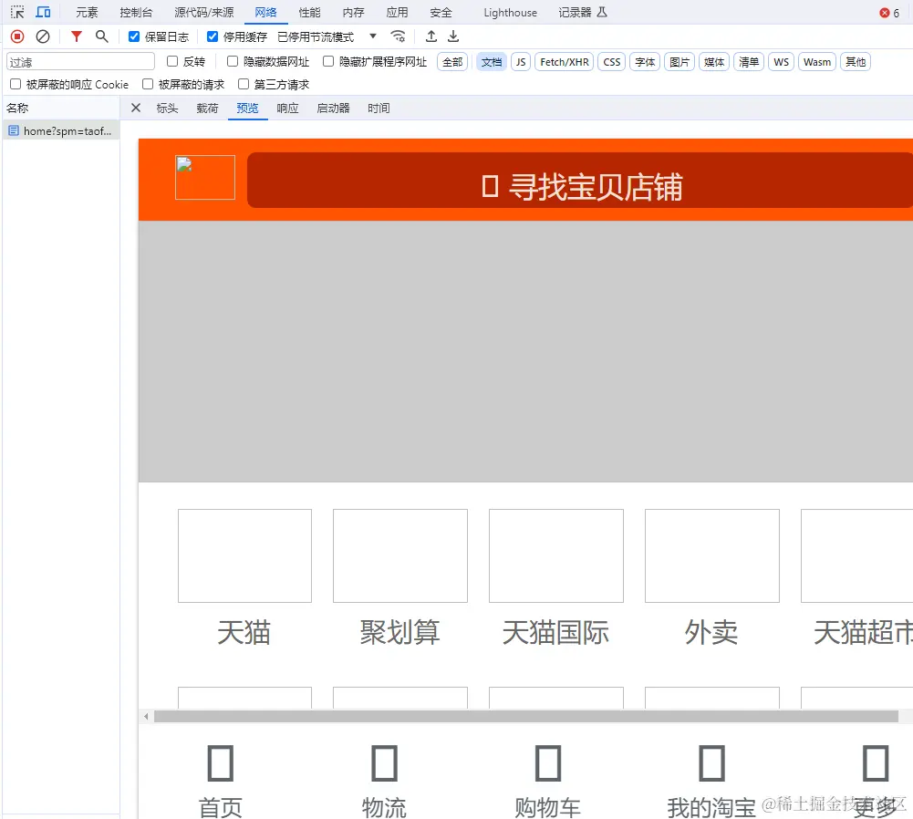Filter requests by 其他

[856, 62]
